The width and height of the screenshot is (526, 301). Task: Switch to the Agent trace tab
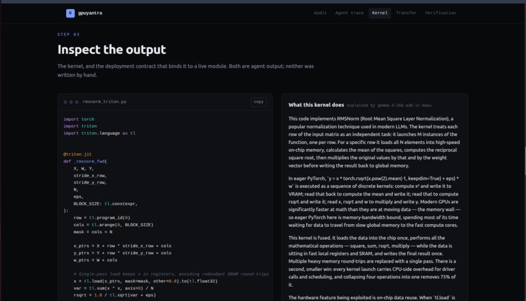349,13
